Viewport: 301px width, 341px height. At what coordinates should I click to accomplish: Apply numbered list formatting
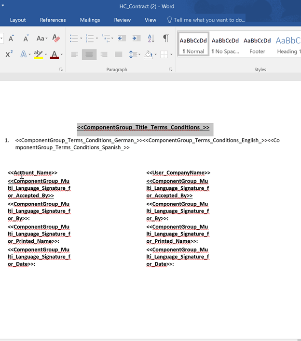point(90,38)
